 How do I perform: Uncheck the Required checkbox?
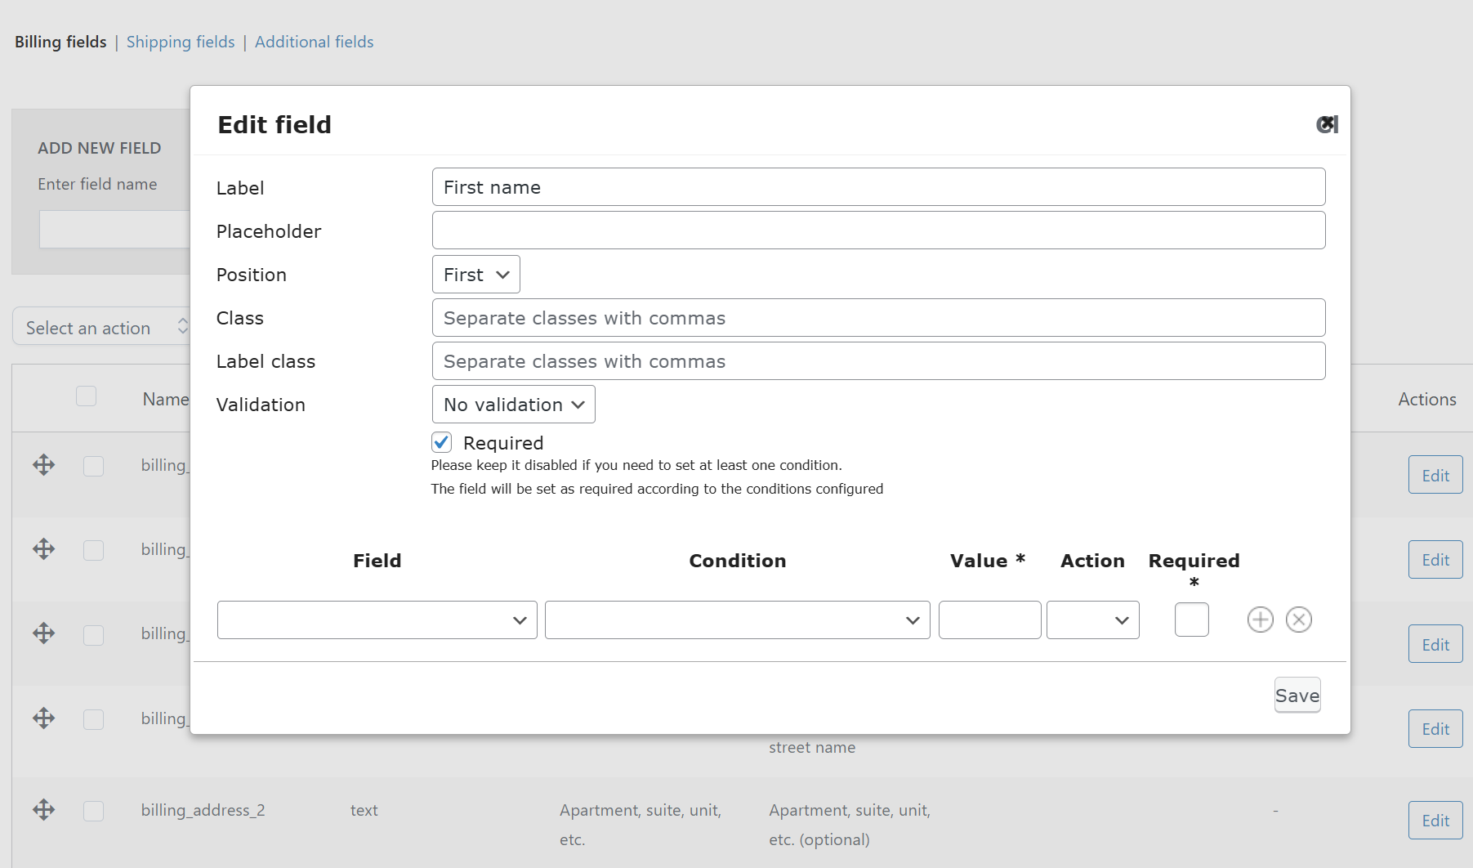[x=441, y=442]
